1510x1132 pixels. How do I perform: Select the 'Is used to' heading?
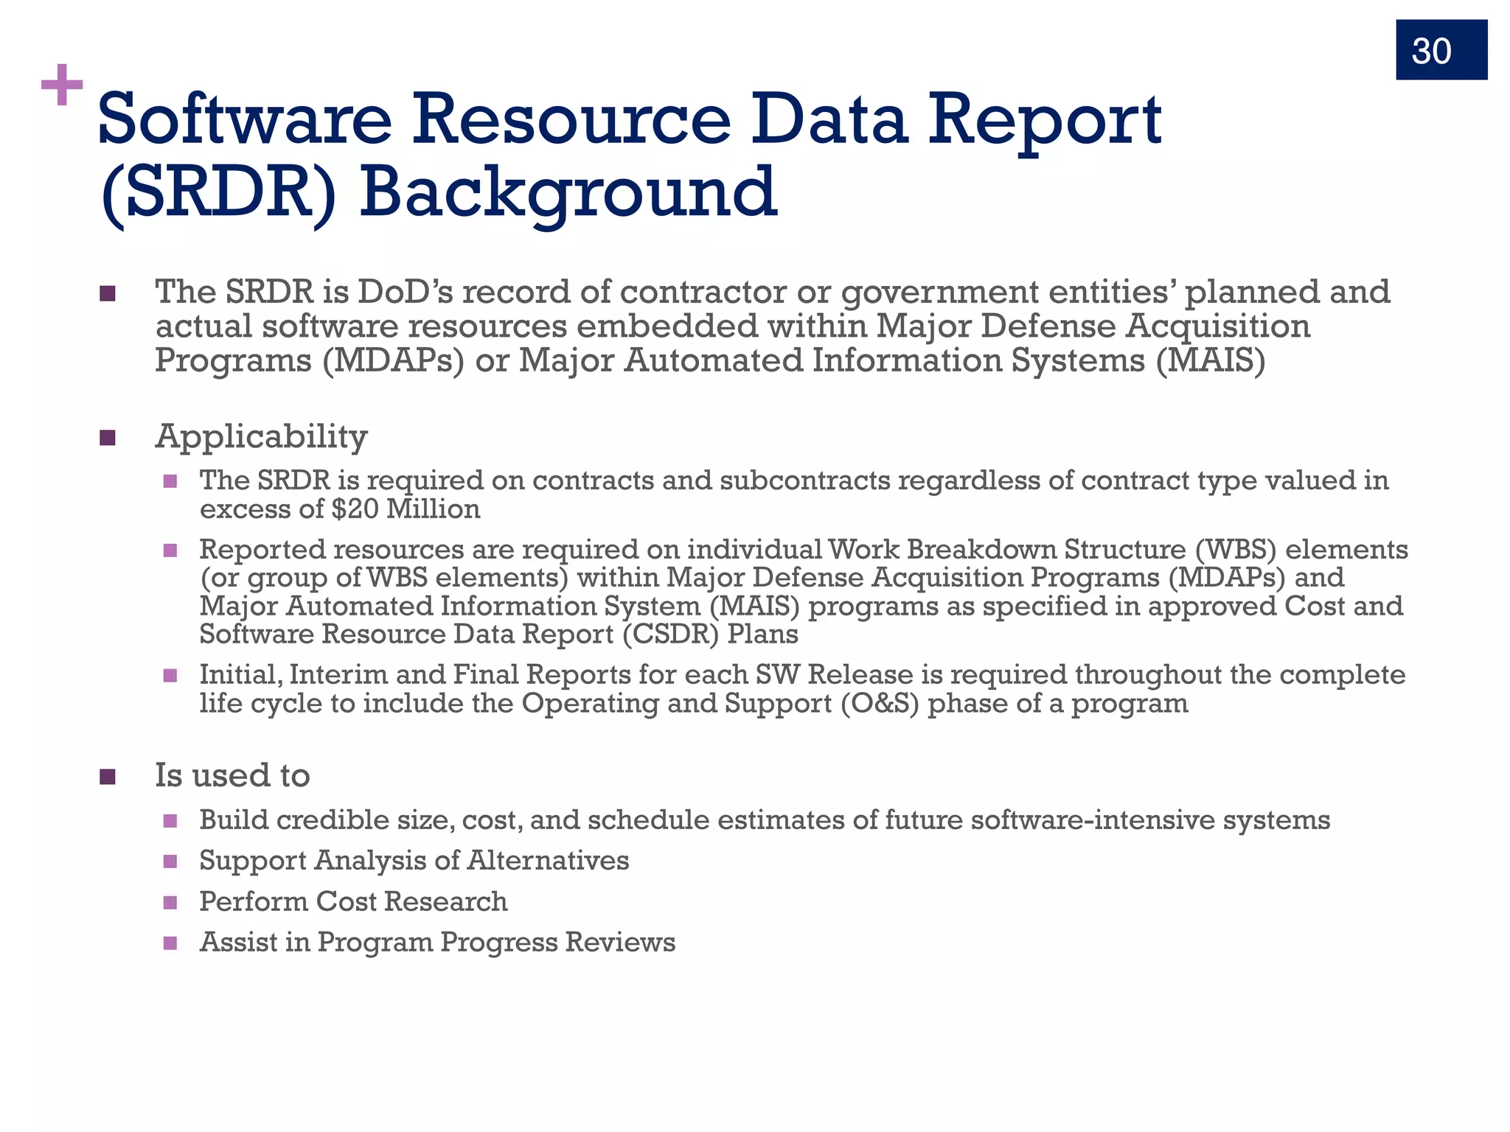[x=232, y=775]
